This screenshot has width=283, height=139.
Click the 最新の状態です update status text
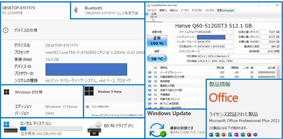tap(182, 128)
